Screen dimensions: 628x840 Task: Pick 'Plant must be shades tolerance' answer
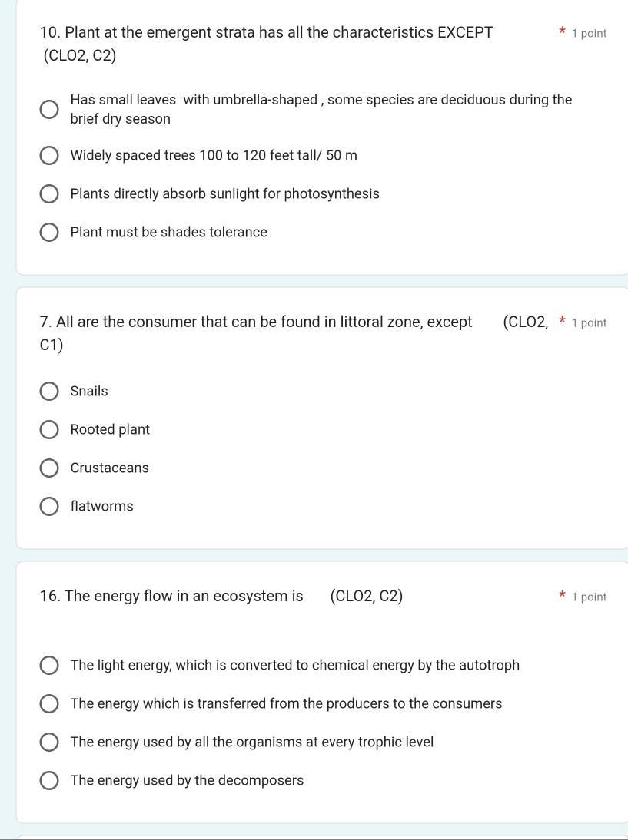click(x=48, y=233)
